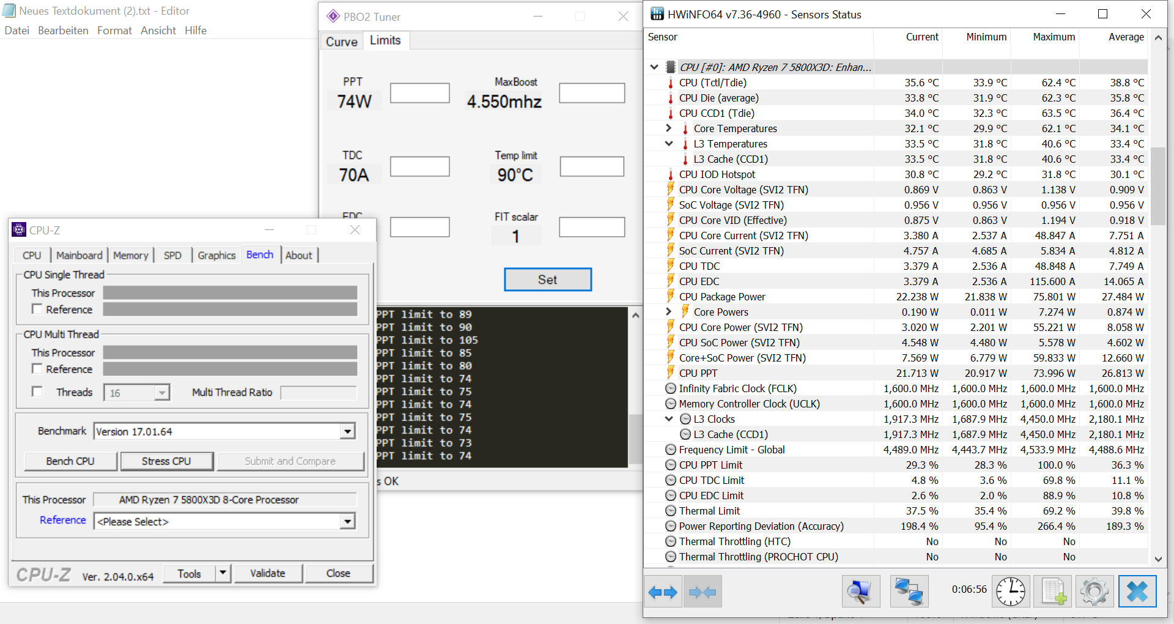
Task: Open the remote sensor monitor magnifier icon
Action: 861,592
